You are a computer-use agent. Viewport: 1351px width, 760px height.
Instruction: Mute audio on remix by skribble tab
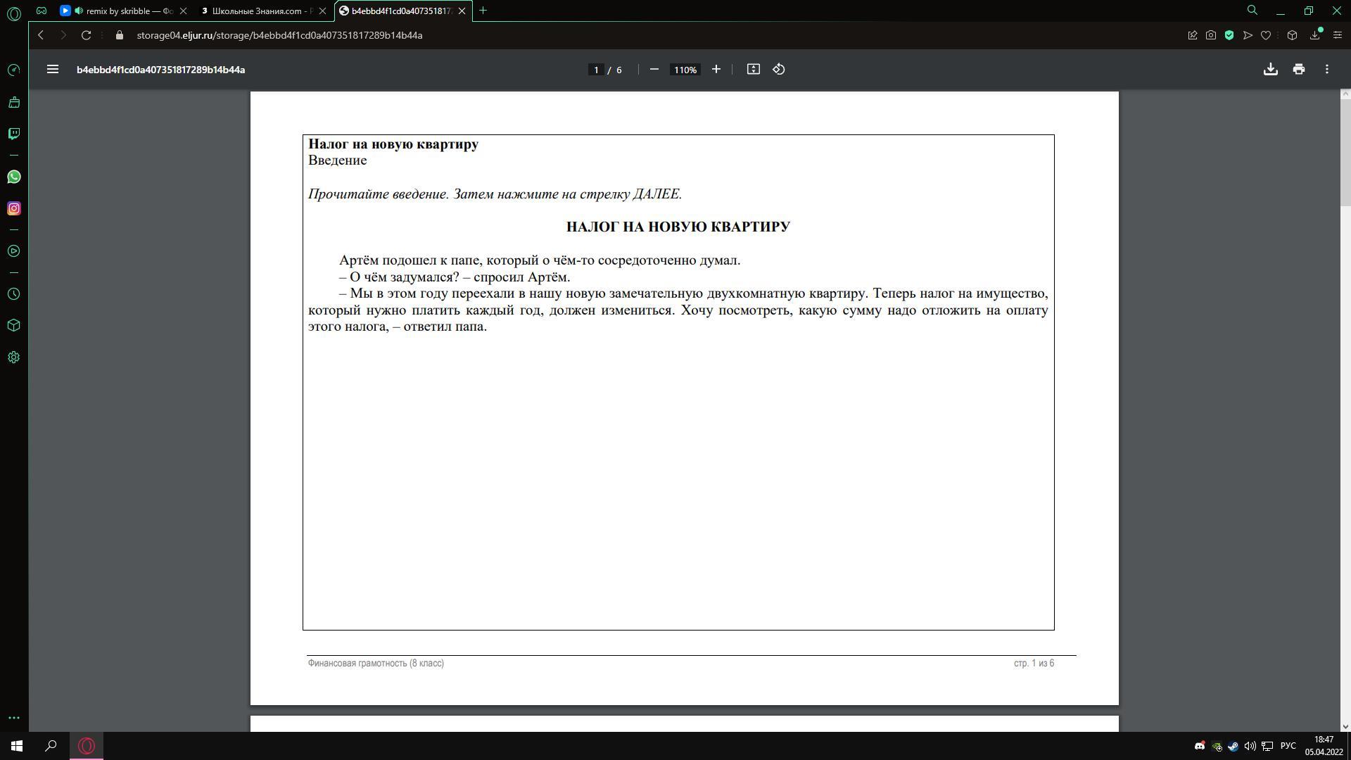coord(78,11)
